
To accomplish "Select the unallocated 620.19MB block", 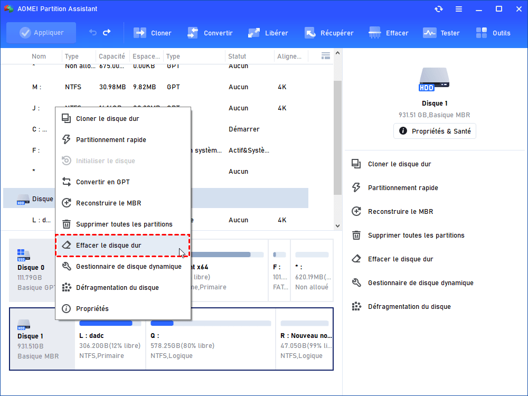I will pyautogui.click(x=312, y=270).
